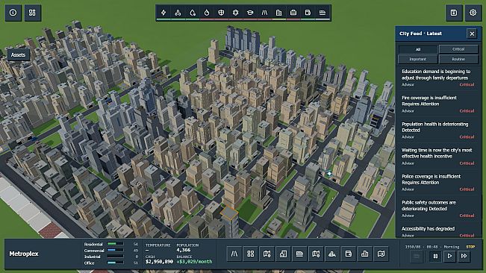Click the Metroplex city name

coord(24,254)
